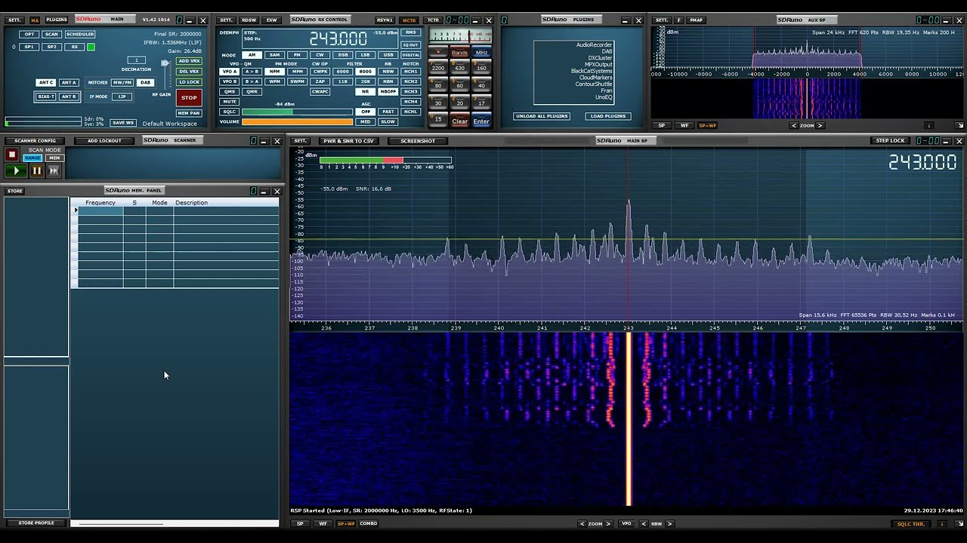Click zoom left arrow in Main SP
Image resolution: width=967 pixels, height=543 pixels.
coord(582,523)
